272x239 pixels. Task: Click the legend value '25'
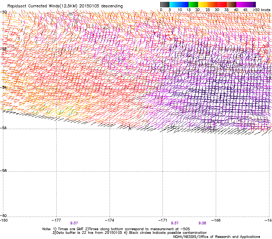coord(208,10)
